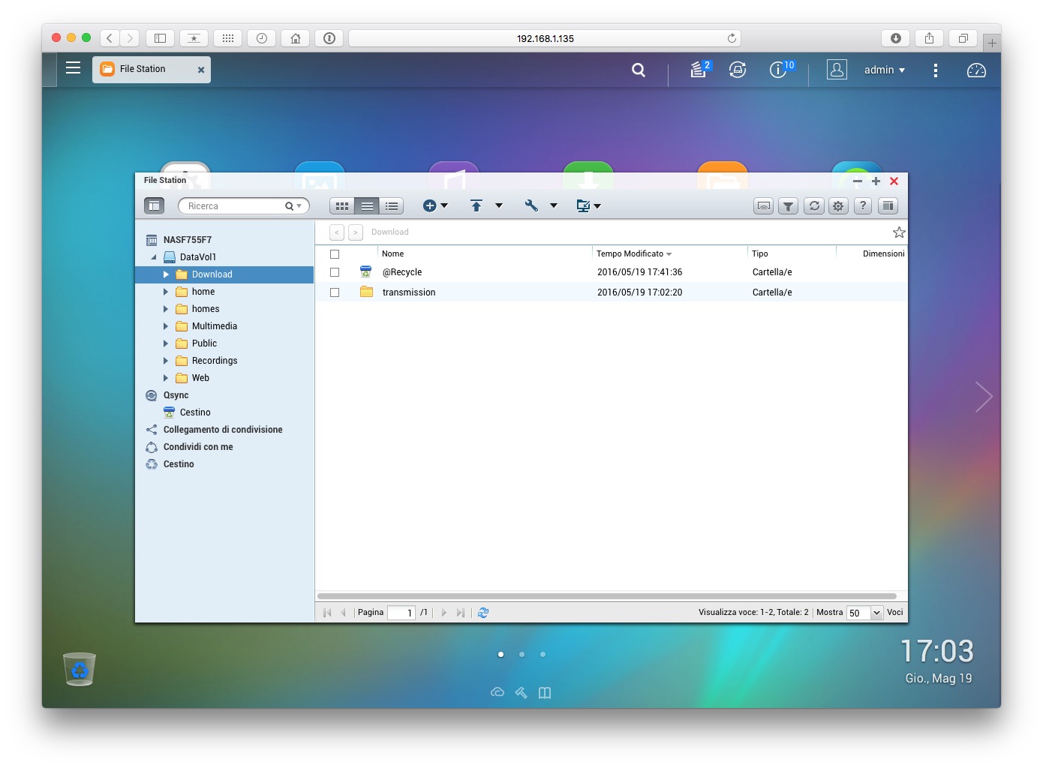Screen dimensions: 1043x768
Task: Select Collegamento di condivisione in sidebar
Action: pyautogui.click(x=223, y=430)
